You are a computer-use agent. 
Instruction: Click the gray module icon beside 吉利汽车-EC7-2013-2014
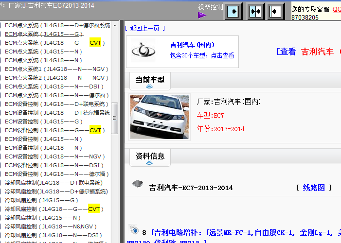tap(138, 184)
